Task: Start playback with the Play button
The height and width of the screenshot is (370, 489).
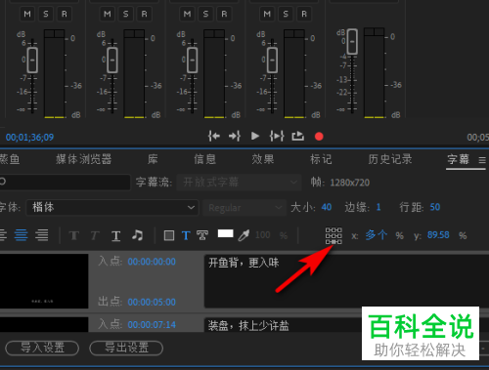Action: (x=255, y=136)
